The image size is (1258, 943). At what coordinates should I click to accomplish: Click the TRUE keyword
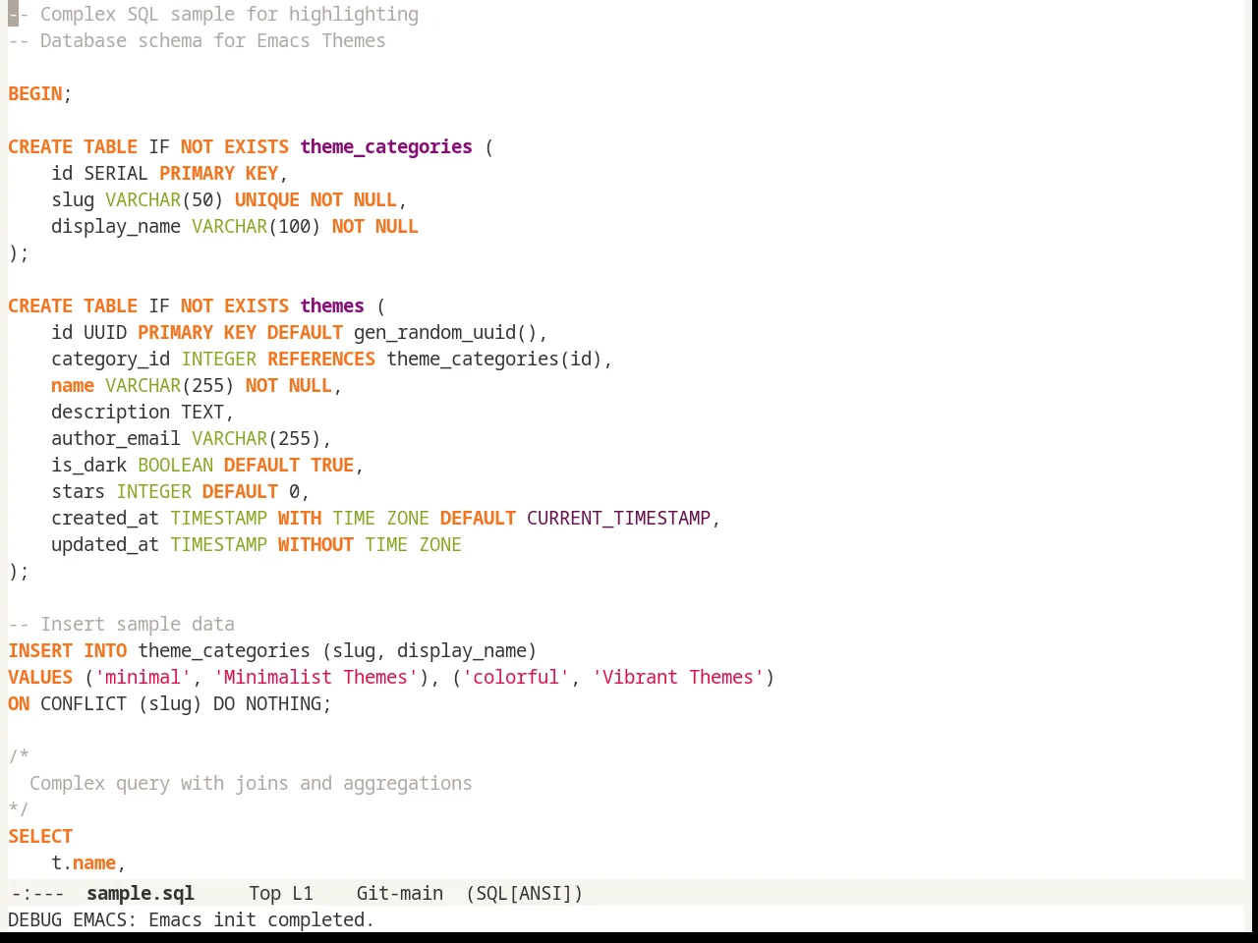(x=332, y=466)
